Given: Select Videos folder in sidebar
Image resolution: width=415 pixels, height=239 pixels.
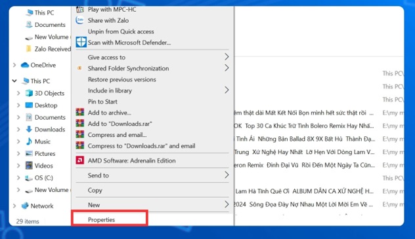Looking at the screenshot, I should coord(44,166).
